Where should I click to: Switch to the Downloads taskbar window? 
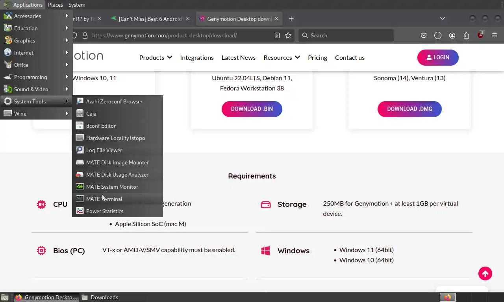coord(100,297)
